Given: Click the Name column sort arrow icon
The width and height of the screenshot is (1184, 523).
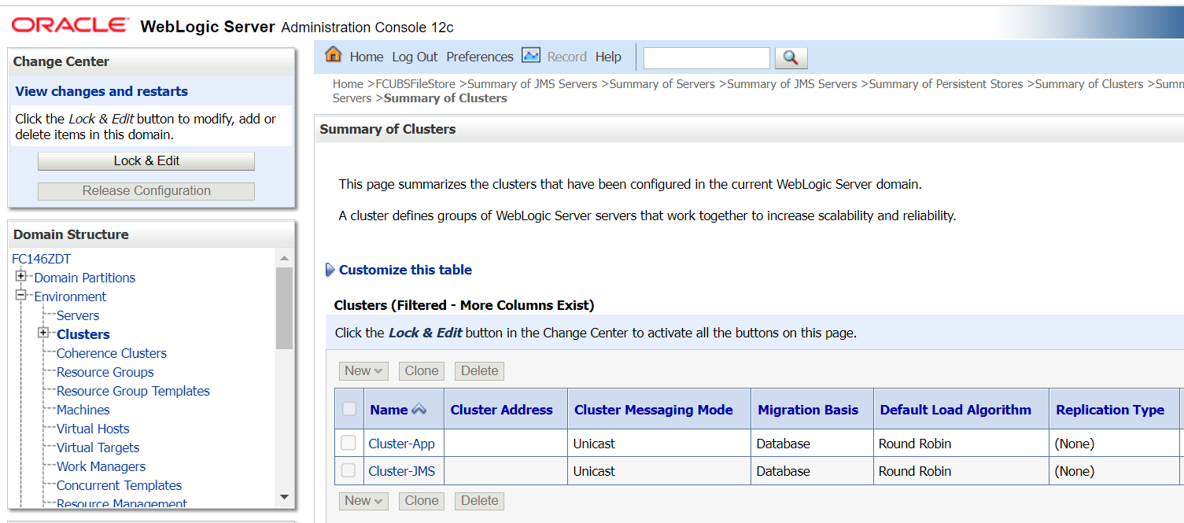Looking at the screenshot, I should coord(419,409).
